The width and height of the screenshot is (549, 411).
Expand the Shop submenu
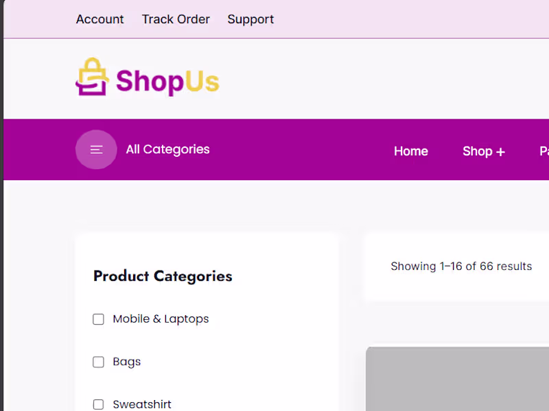(x=477, y=151)
